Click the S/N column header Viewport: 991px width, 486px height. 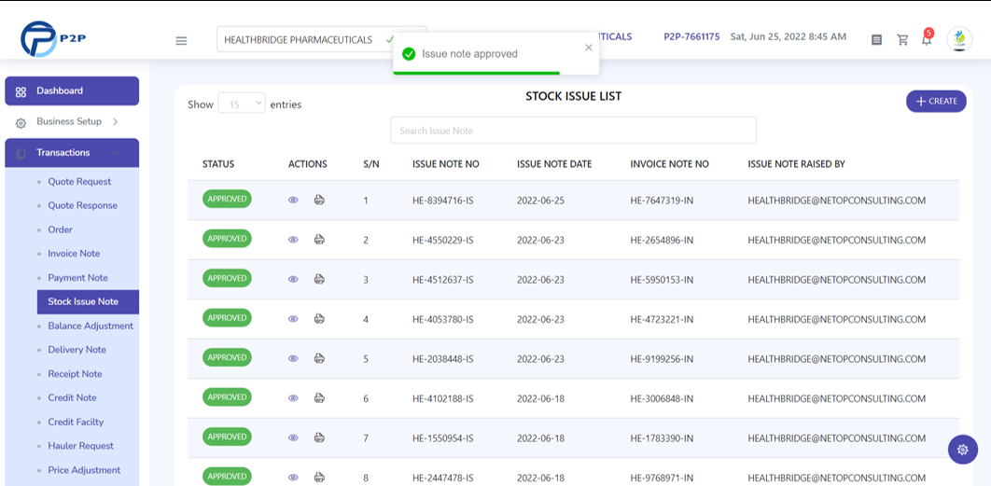[x=371, y=164]
